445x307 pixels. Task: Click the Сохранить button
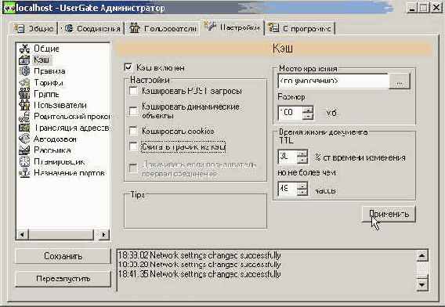click(63, 256)
